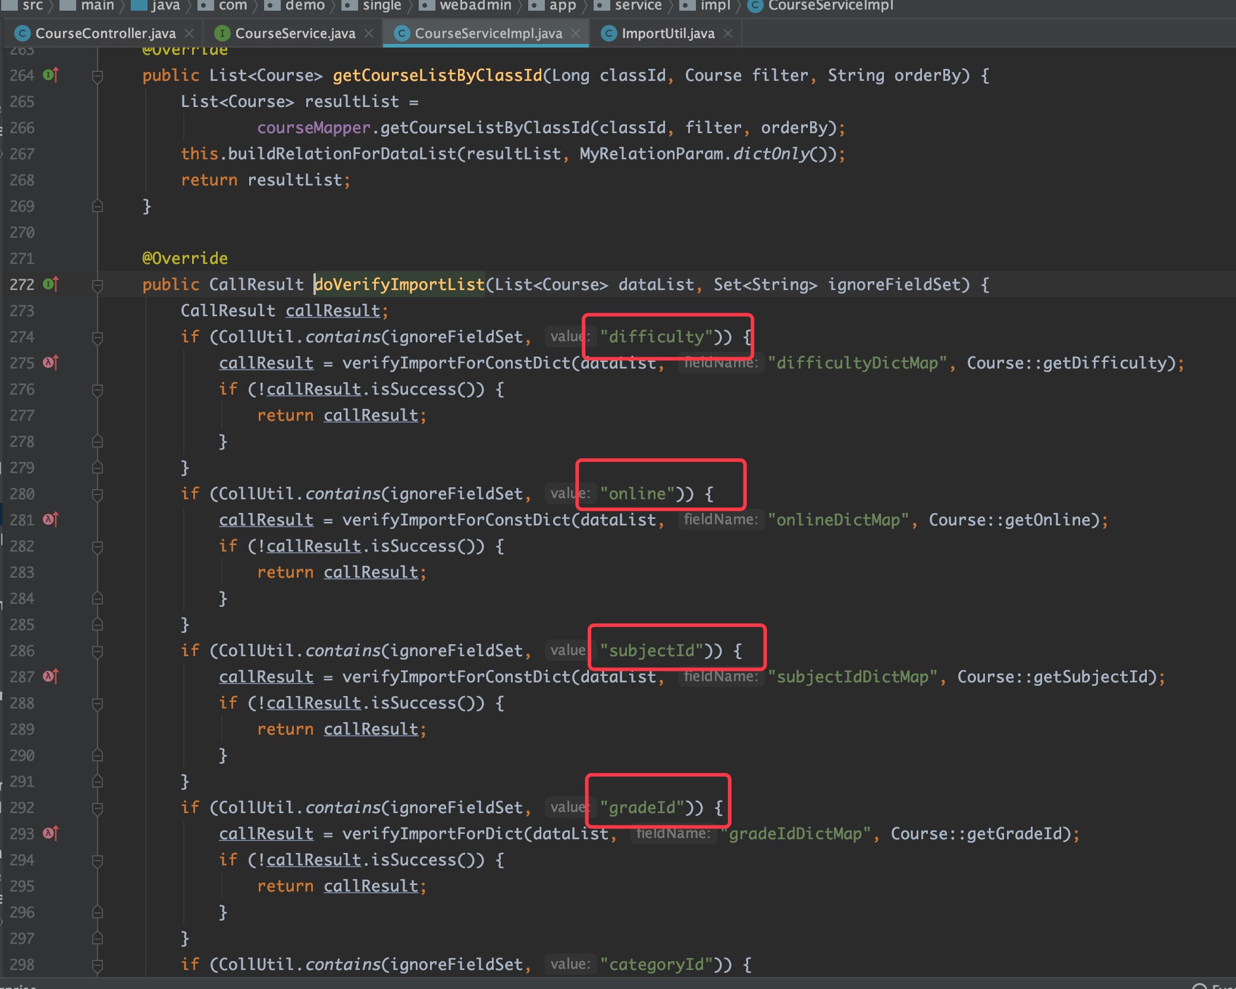Viewport: 1236px width, 989px height.
Task: Close the ImportUtil.java tab
Action: [728, 33]
